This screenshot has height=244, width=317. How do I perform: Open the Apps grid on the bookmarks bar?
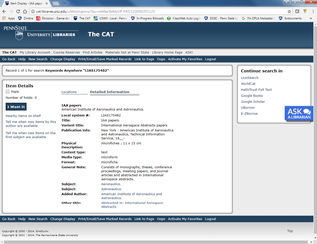pos(4,18)
